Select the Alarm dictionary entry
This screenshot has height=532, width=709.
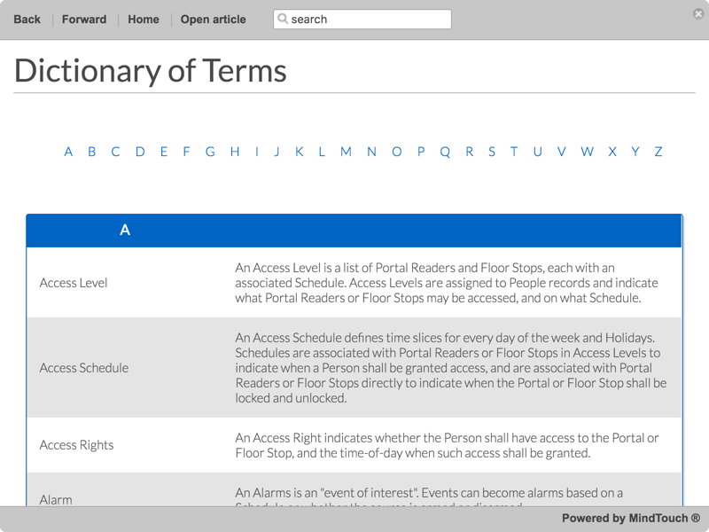pyautogui.click(x=56, y=499)
